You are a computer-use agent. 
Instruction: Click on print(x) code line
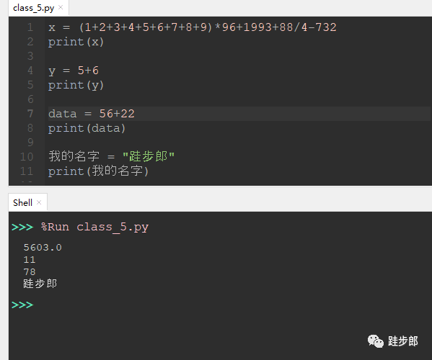[76, 42]
